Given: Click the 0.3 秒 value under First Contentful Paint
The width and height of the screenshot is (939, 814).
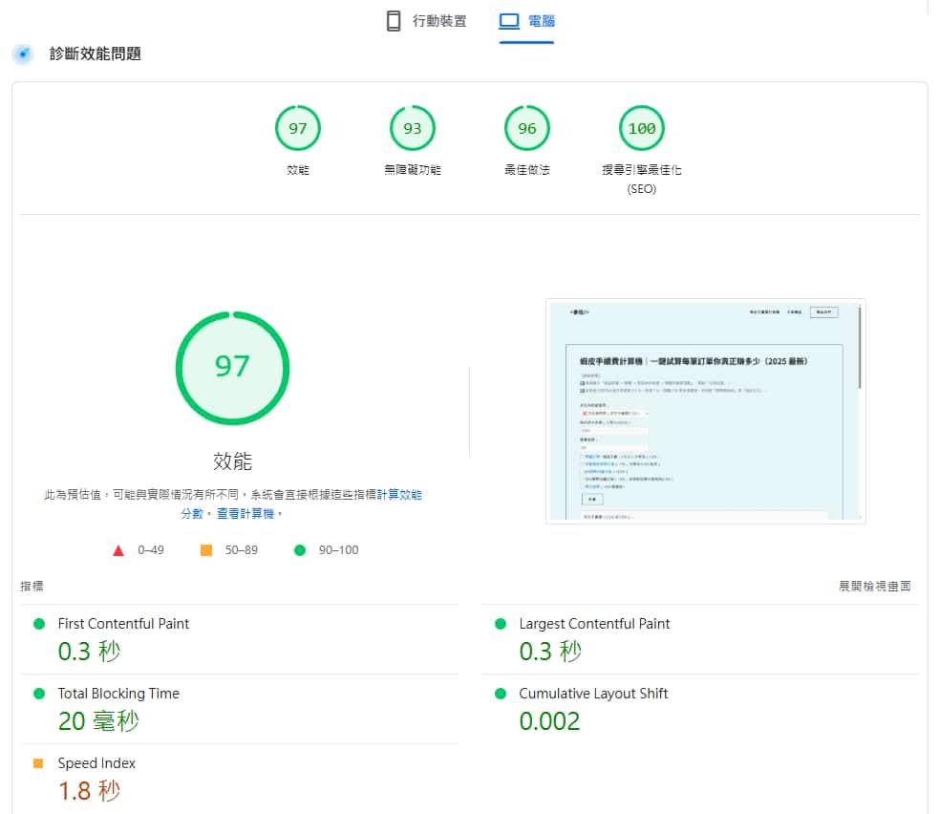Looking at the screenshot, I should 89,651.
